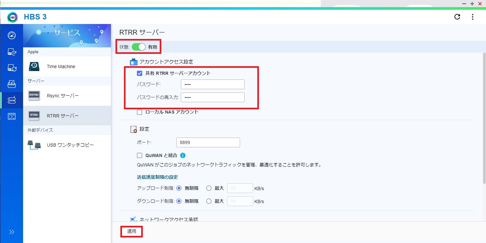Expand the sidebar with double-chevron icon
Screen dimensions: 486x243
pos(12,232)
